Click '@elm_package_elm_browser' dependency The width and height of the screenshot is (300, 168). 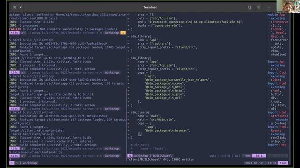167,131
